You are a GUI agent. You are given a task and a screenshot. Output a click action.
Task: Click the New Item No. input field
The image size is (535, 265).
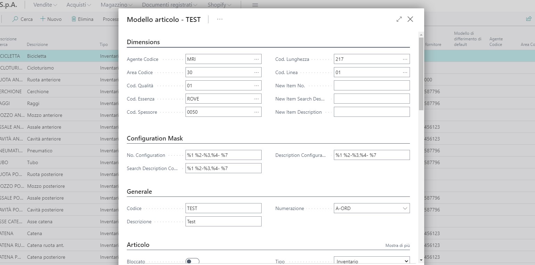[371, 86]
